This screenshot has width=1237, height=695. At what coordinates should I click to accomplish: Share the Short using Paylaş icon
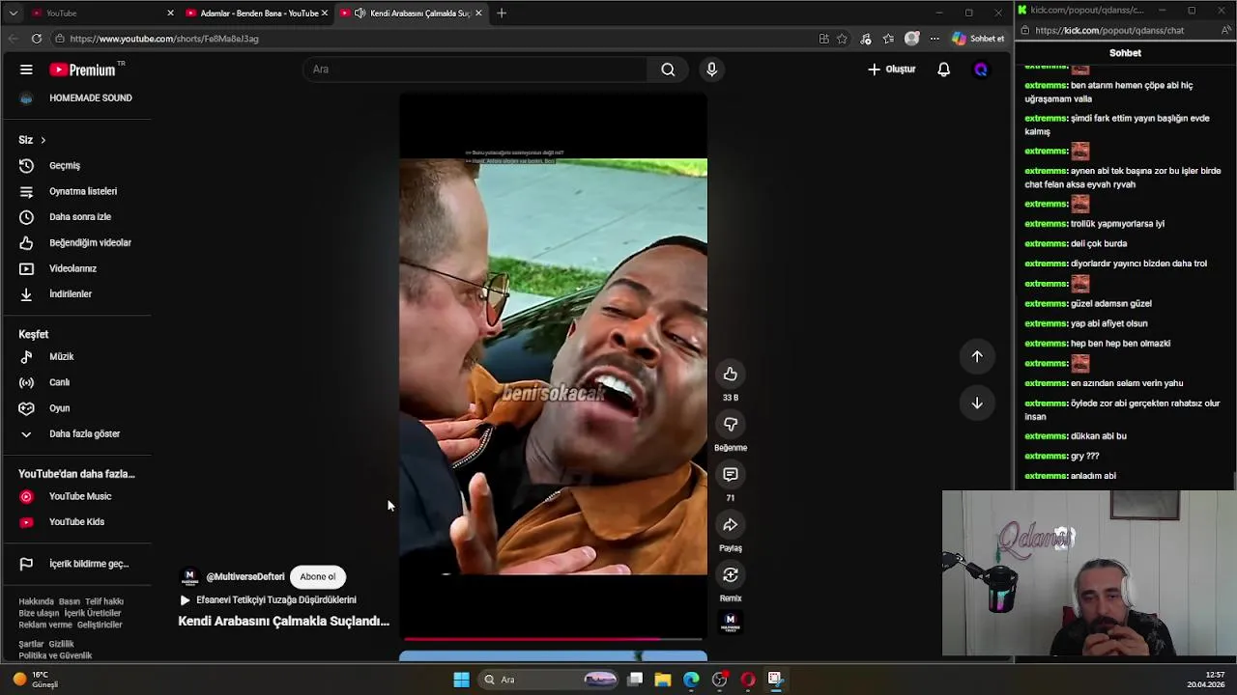click(x=731, y=525)
